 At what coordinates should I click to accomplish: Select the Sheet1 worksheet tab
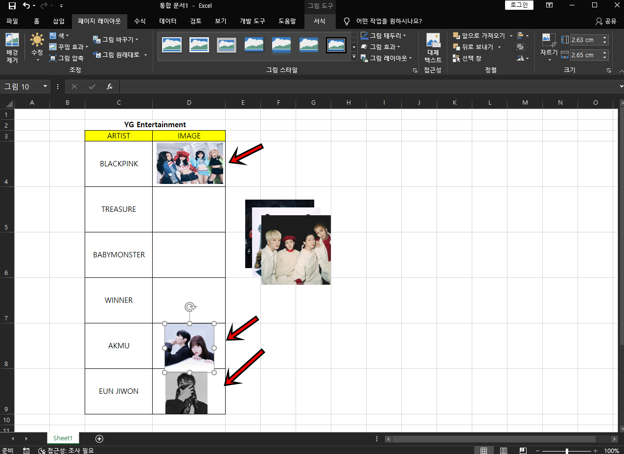coord(63,438)
